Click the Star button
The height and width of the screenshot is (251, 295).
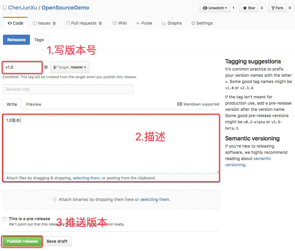click(249, 8)
